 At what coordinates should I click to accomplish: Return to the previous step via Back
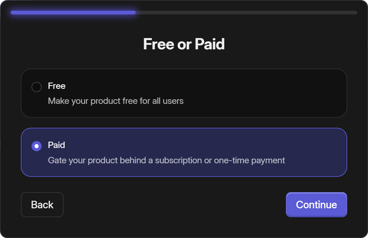[x=42, y=205]
